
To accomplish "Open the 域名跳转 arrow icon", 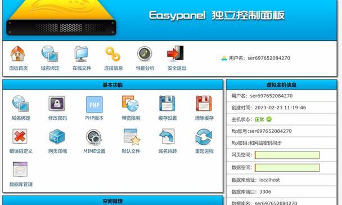I will click(167, 136).
